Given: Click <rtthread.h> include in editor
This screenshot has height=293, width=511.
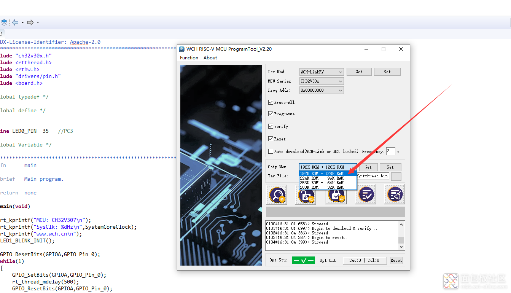Looking at the screenshot, I should click(33, 62).
